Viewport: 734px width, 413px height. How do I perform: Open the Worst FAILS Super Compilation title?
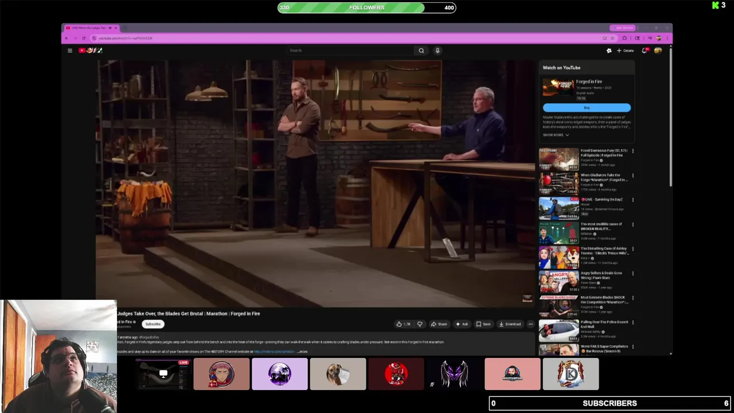[x=604, y=348]
